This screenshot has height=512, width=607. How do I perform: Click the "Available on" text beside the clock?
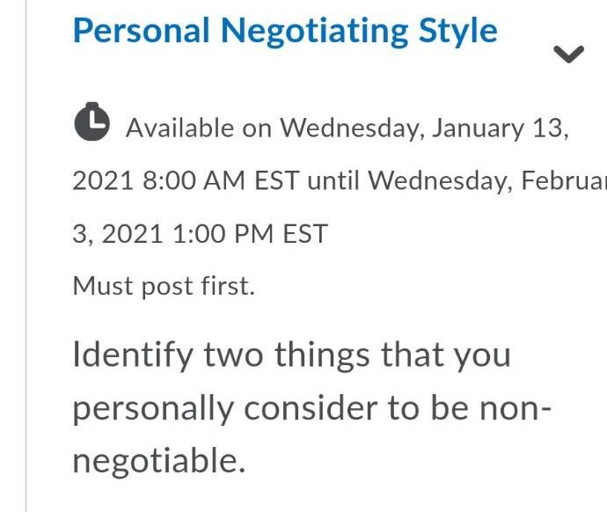coord(199,128)
